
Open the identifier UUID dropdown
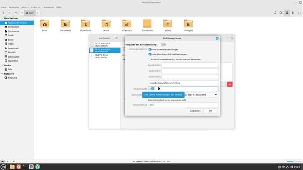click(x=216, y=95)
